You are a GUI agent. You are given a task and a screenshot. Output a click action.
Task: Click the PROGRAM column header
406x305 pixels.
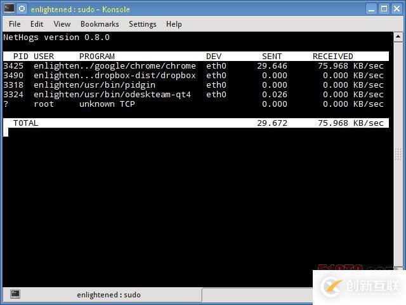point(97,57)
